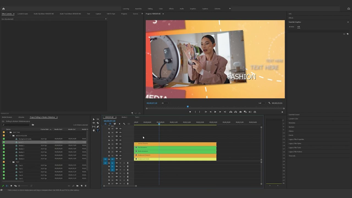Collapse the MEDIA HOLDER bin
352x198 pixels.
pos(10,136)
